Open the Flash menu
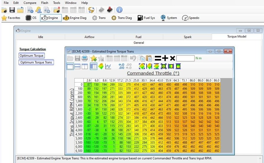The height and width of the screenshot is (163, 264). [x=45, y=3]
